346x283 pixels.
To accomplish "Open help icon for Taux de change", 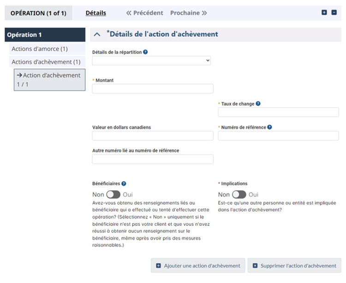I will tap(258, 104).
